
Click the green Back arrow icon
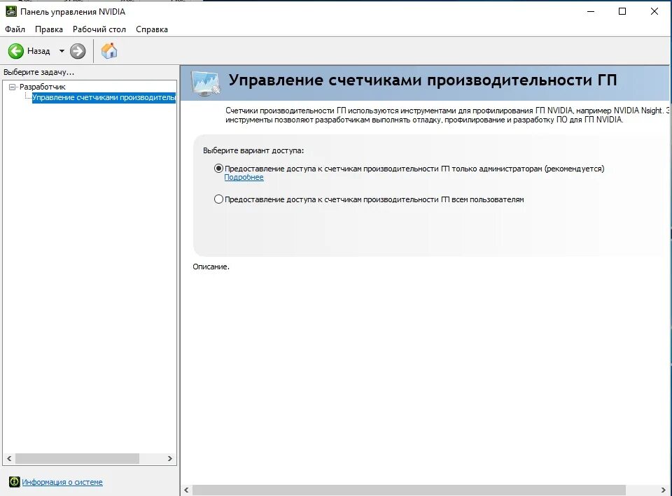[x=16, y=51]
